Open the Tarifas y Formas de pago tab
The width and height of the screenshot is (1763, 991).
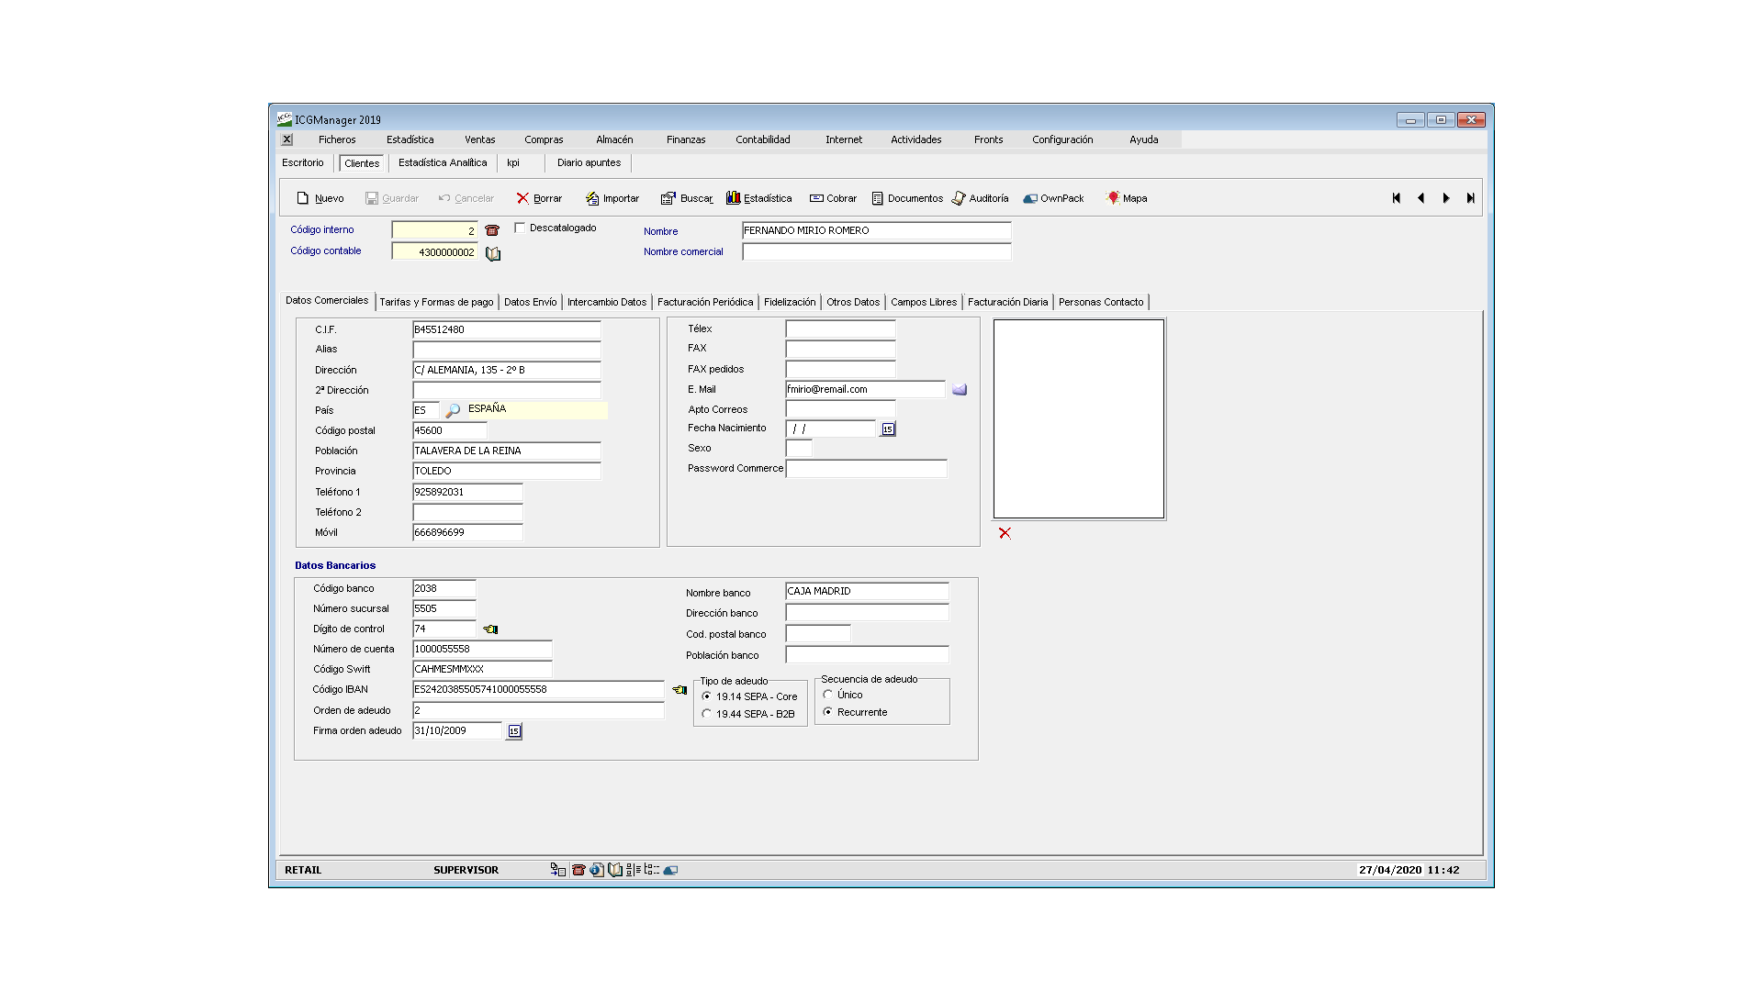point(436,302)
